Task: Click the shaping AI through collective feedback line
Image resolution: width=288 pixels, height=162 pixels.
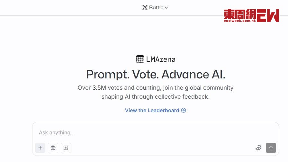Action: [156, 97]
